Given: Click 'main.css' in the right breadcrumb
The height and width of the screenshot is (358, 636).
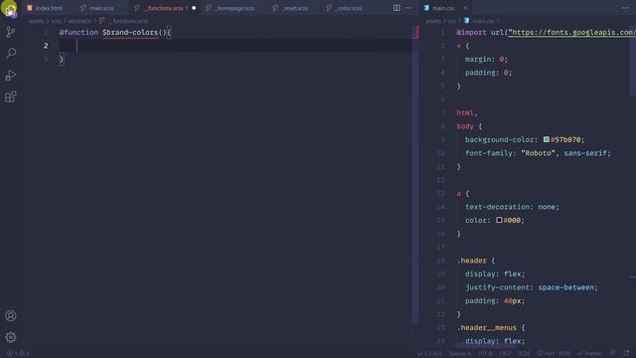Looking at the screenshot, I should (x=483, y=21).
